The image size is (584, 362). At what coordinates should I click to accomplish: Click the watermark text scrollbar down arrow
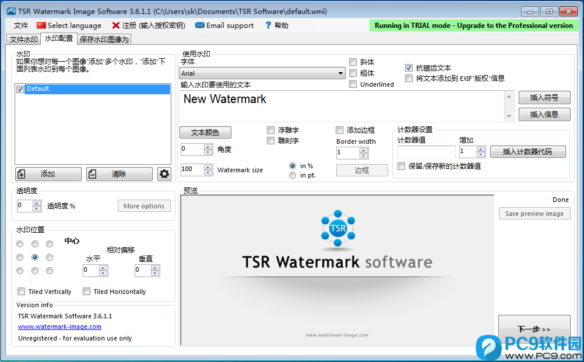tap(509, 117)
